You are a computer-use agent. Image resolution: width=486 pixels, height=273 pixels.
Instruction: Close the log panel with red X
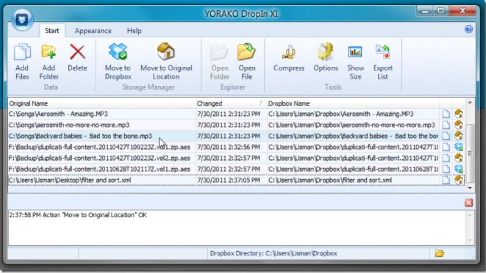pyautogui.click(x=468, y=203)
